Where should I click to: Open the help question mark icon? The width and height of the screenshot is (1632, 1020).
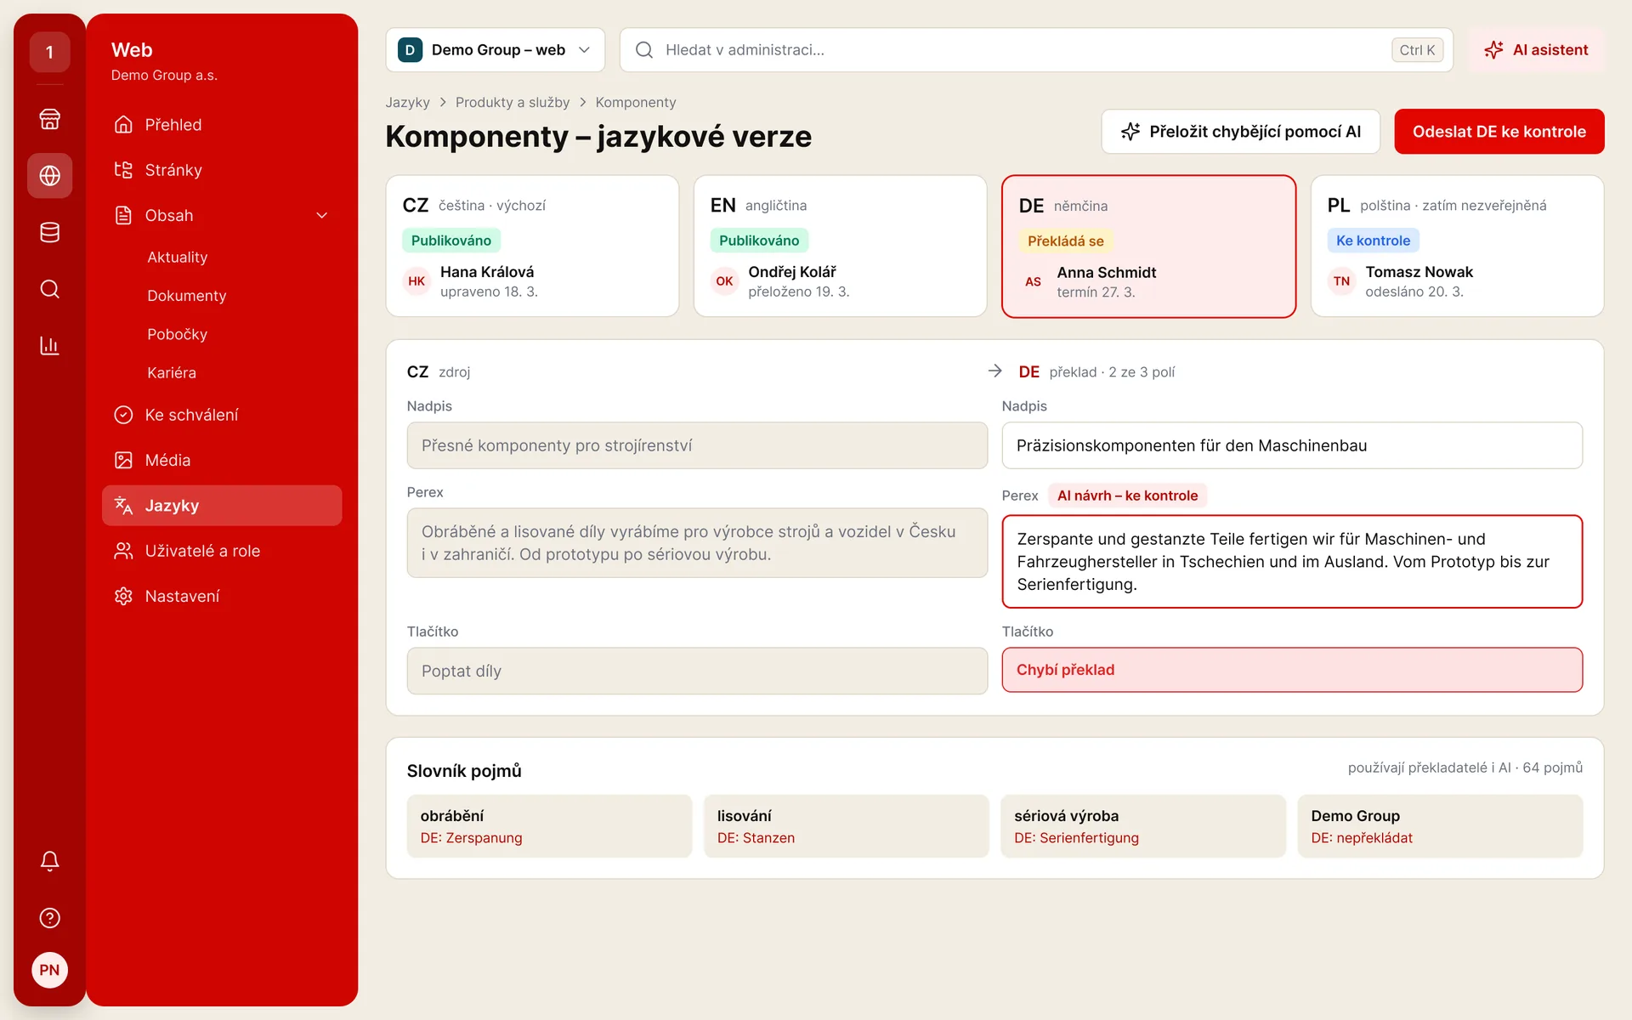click(49, 918)
